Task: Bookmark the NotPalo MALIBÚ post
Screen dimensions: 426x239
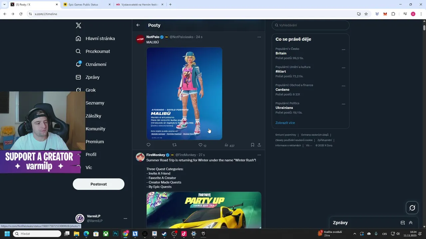Action: pyautogui.click(x=253, y=145)
